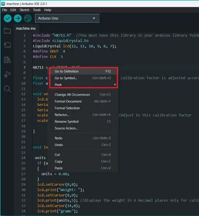The height and width of the screenshot is (216, 199).
Task: Select Change All Occurrences
Action: [84, 95]
